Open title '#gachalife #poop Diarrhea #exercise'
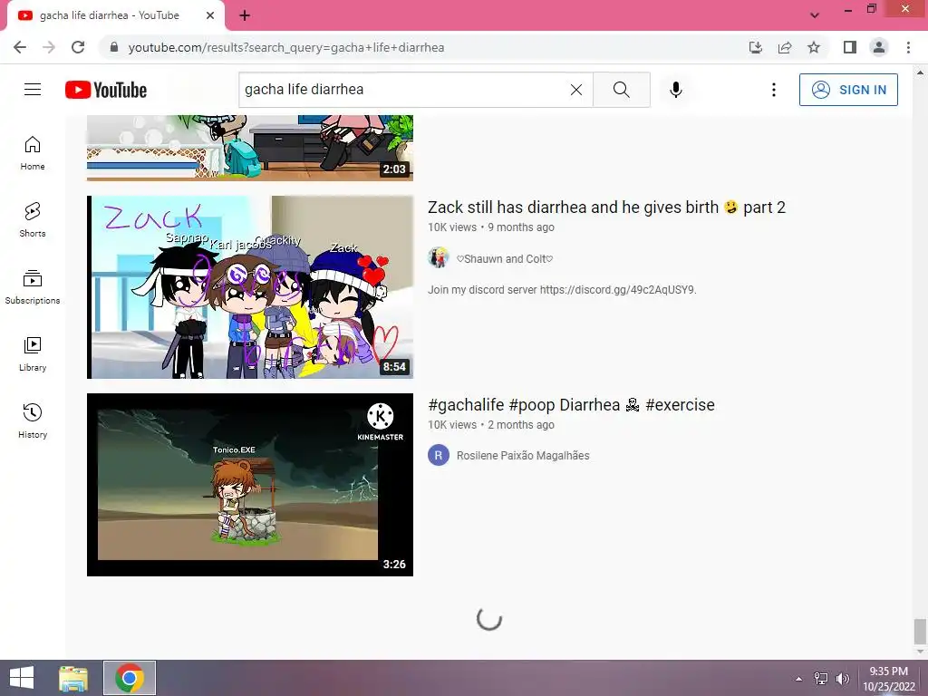This screenshot has width=928, height=696. pos(571,405)
